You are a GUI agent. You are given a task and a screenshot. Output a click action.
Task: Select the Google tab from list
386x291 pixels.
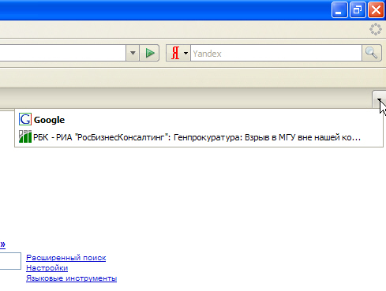199,120
